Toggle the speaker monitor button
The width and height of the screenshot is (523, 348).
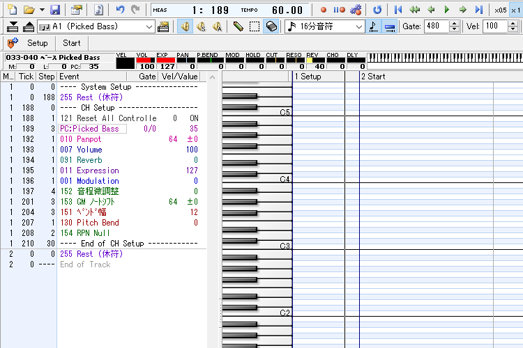click(185, 26)
